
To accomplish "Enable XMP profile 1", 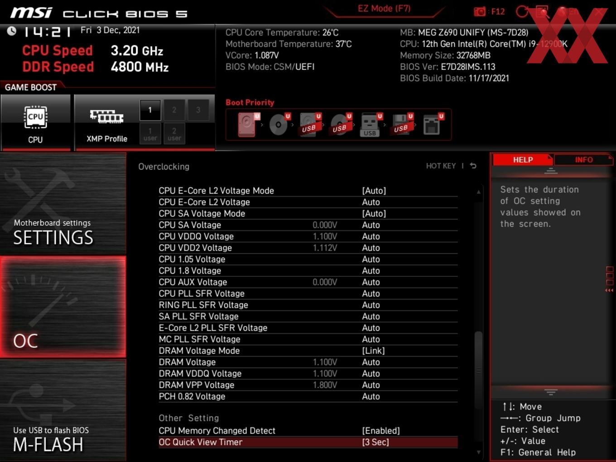I will [x=150, y=110].
